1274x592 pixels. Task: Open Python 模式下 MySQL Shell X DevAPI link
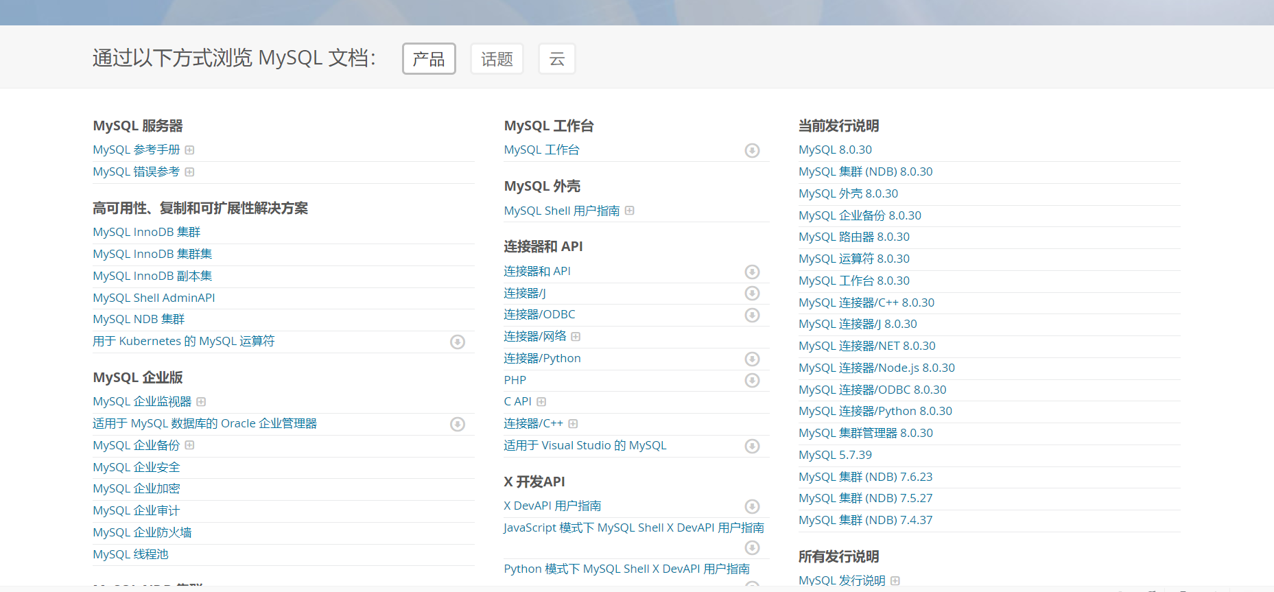coord(626,569)
